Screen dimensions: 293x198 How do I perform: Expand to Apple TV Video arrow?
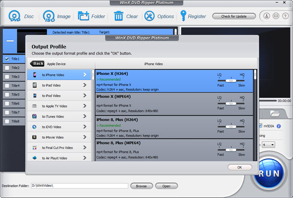click(x=85, y=106)
